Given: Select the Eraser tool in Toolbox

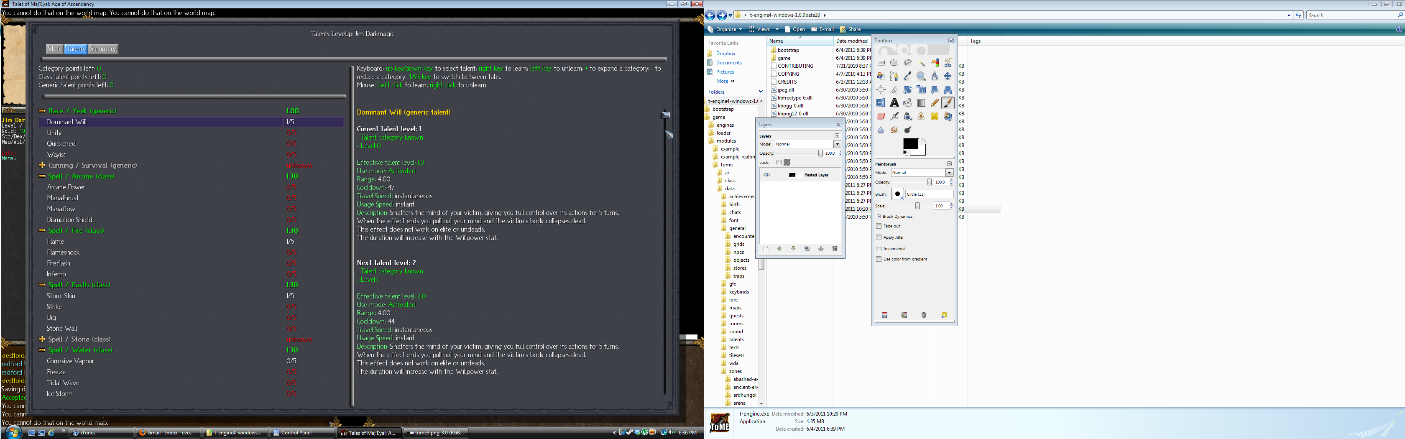Looking at the screenshot, I should point(881,116).
